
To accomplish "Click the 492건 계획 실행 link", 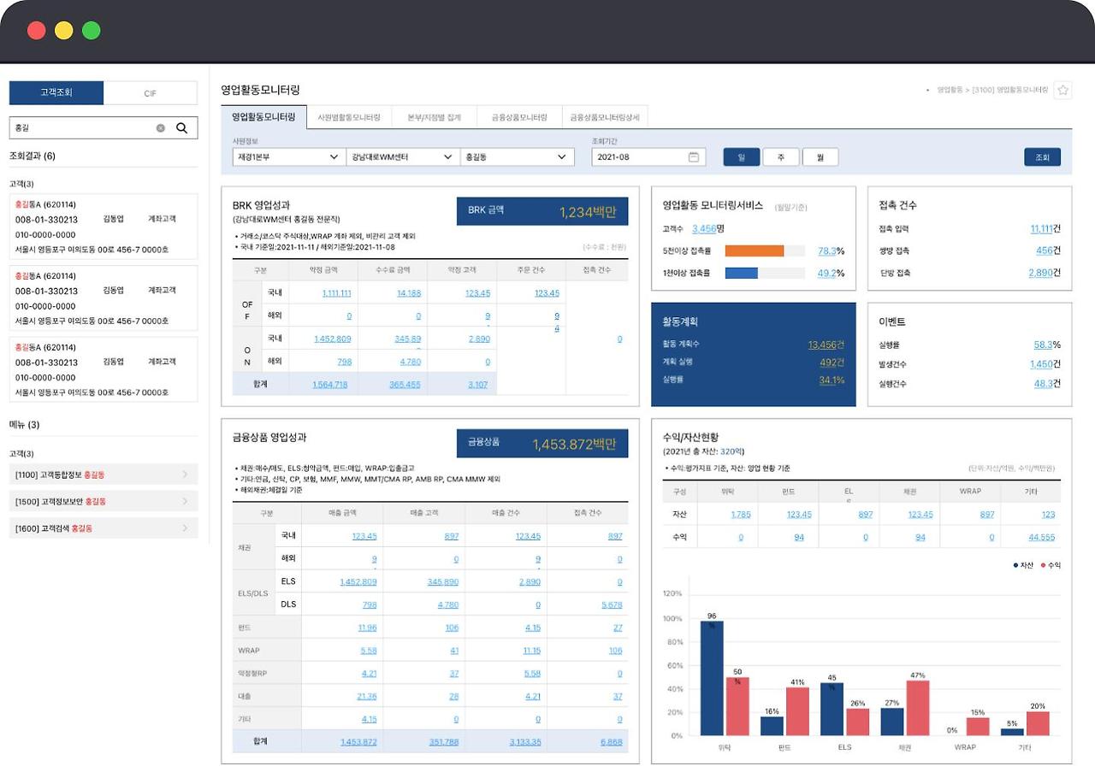I will 832,362.
